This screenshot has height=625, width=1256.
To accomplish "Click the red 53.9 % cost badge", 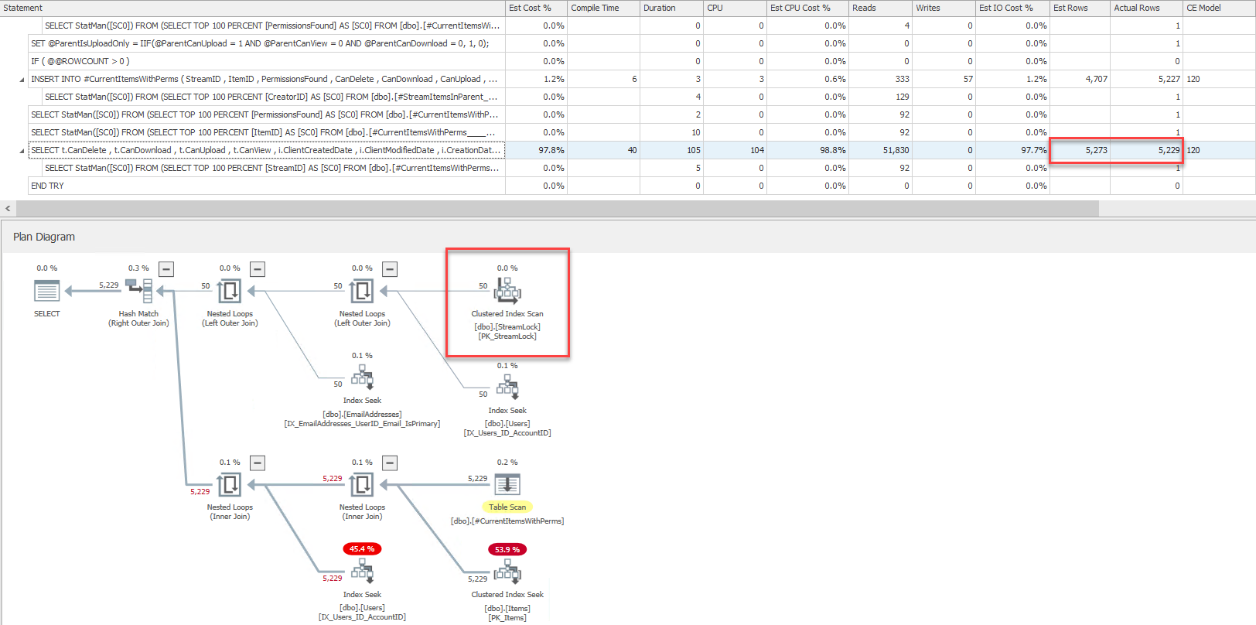I will 507,549.
